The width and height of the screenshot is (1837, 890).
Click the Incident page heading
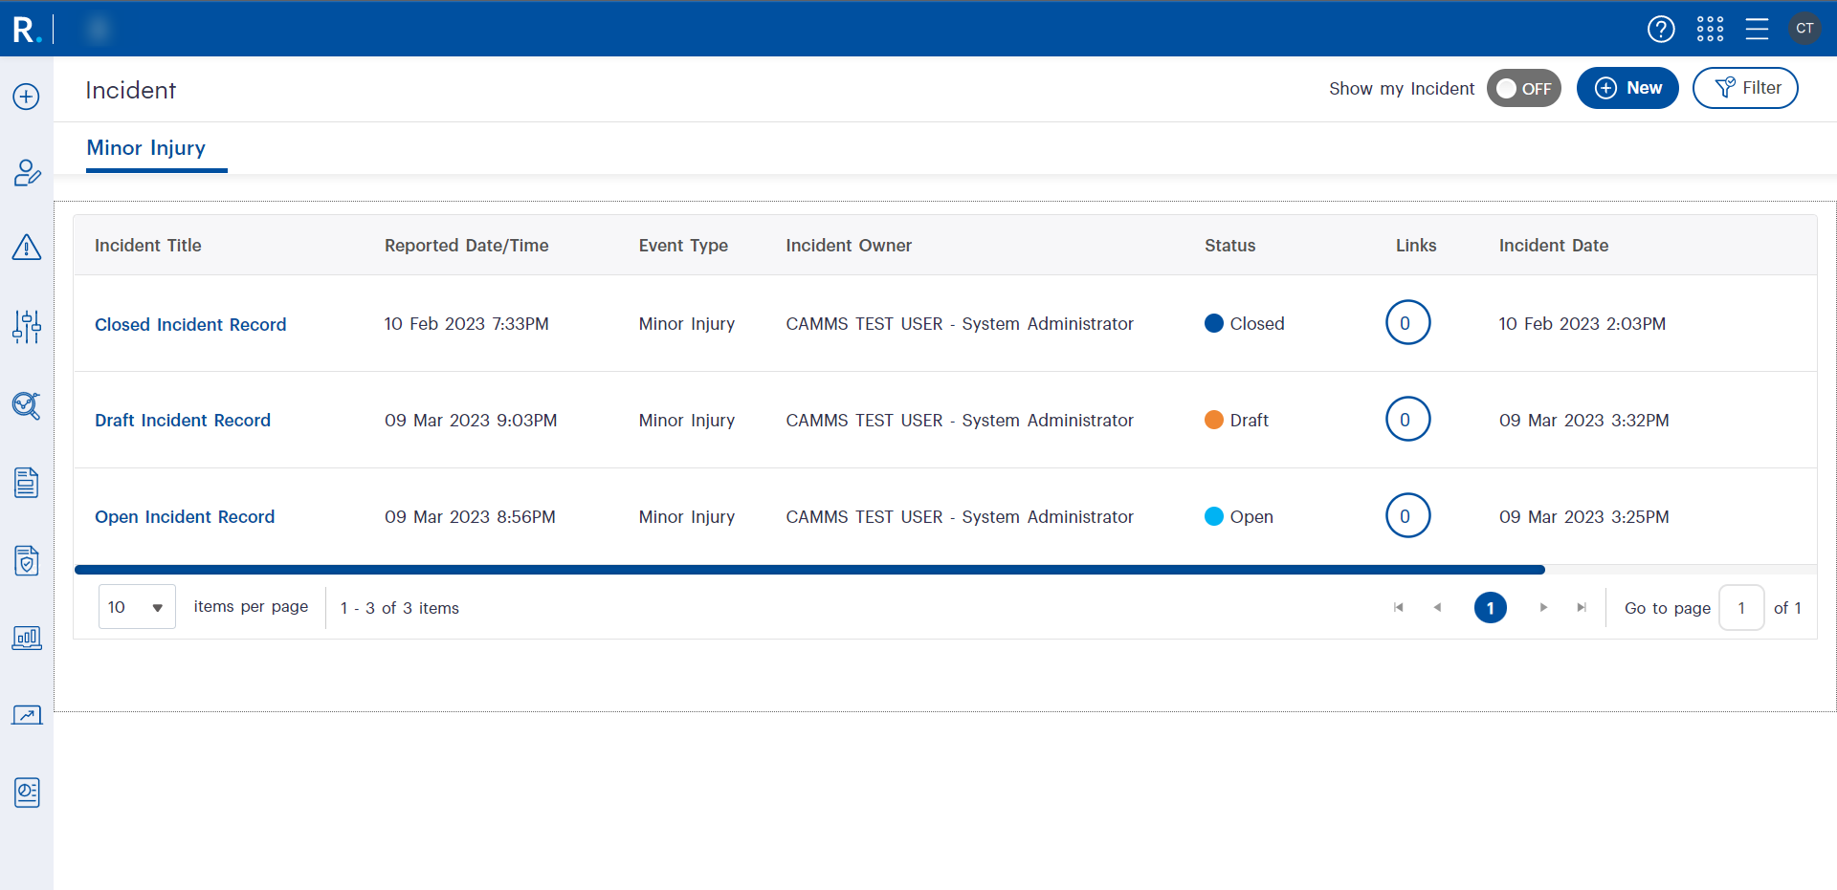tap(131, 90)
